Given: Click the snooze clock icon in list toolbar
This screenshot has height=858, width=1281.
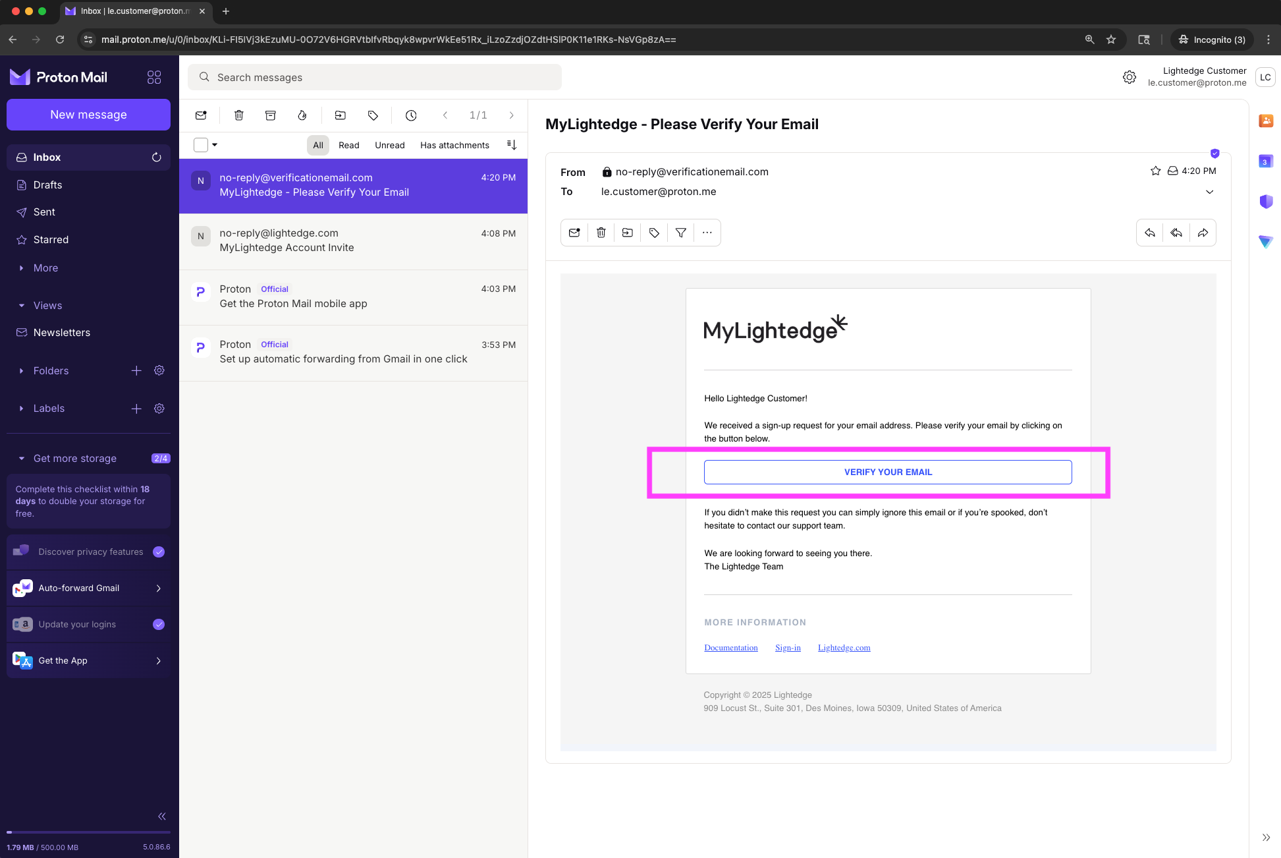Looking at the screenshot, I should [x=411, y=115].
